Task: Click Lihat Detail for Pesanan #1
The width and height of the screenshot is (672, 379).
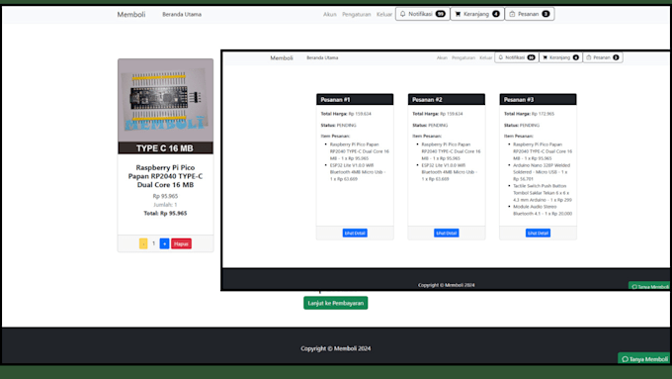Action: pos(355,233)
